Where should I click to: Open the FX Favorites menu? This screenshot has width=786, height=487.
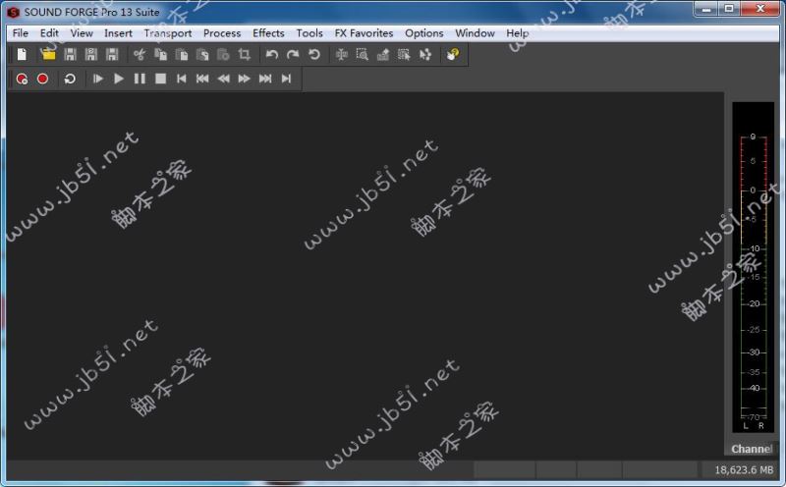[364, 33]
